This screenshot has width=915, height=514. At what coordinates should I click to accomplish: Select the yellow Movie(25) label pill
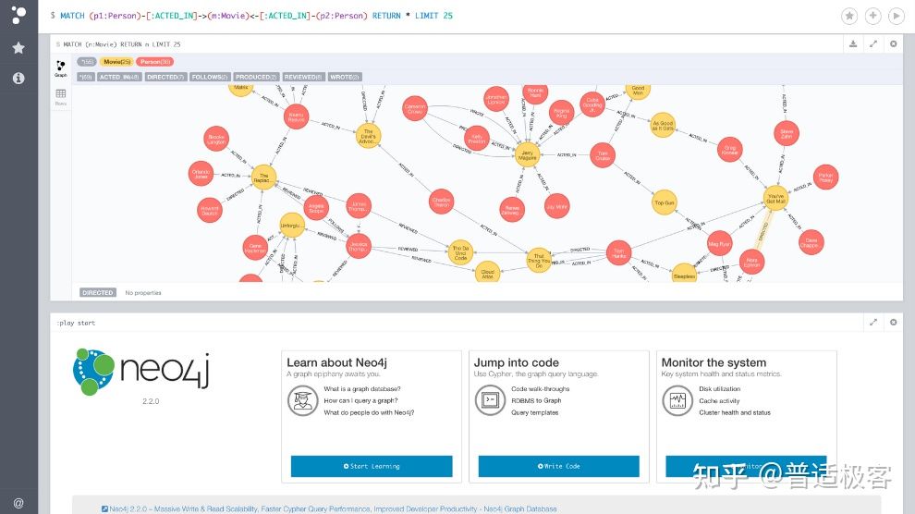pos(116,62)
